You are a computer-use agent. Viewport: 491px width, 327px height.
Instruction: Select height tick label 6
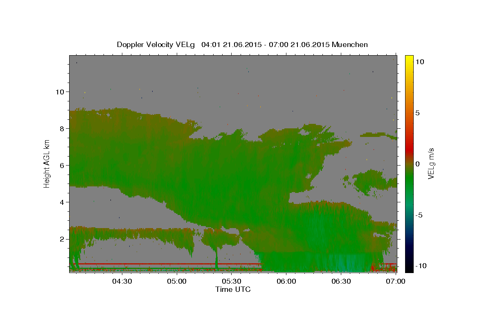pyautogui.click(x=62, y=166)
